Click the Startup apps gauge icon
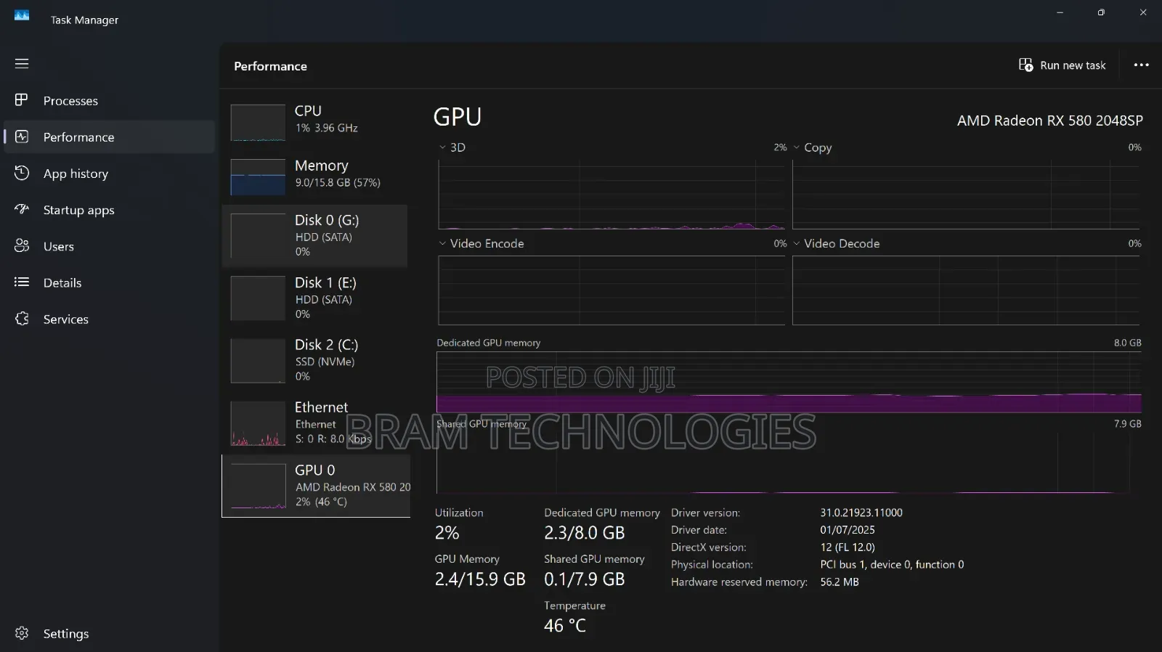Viewport: 1162px width, 652px height. coord(22,209)
